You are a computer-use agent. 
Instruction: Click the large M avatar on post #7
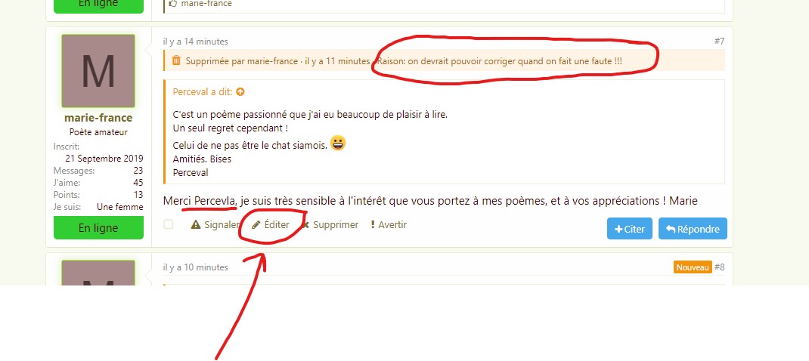pyautogui.click(x=98, y=71)
